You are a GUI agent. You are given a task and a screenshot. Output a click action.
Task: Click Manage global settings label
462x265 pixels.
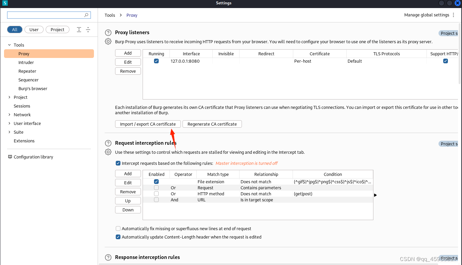click(x=426, y=15)
